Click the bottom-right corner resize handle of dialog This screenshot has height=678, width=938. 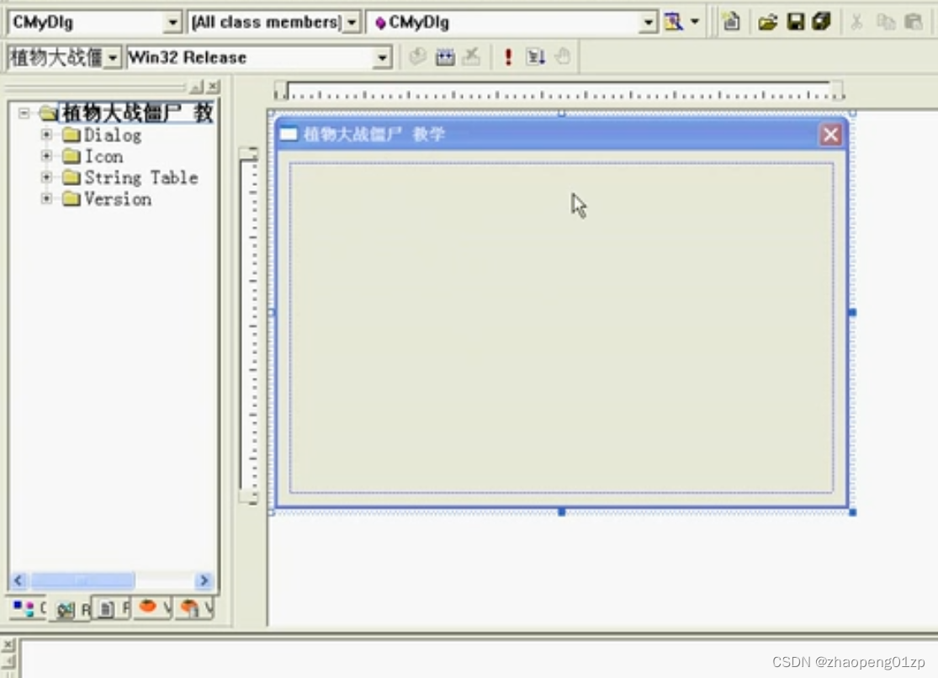(853, 512)
